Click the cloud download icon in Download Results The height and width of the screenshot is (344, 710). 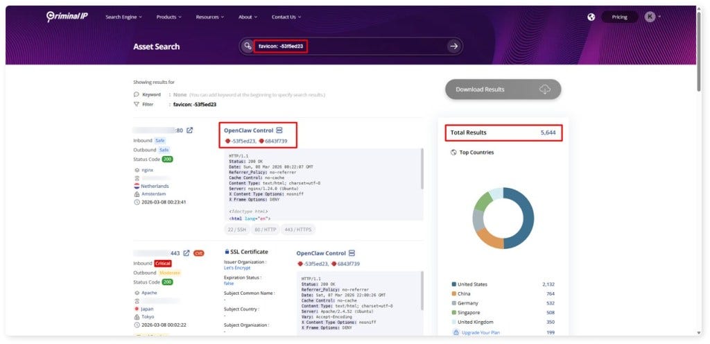tap(545, 89)
